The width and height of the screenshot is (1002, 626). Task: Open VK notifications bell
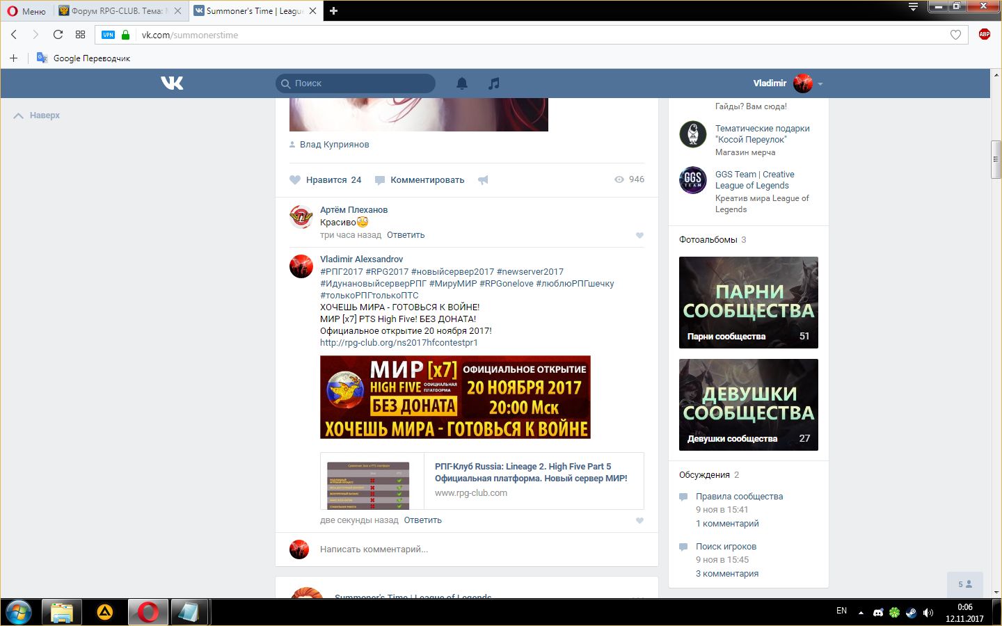(462, 83)
